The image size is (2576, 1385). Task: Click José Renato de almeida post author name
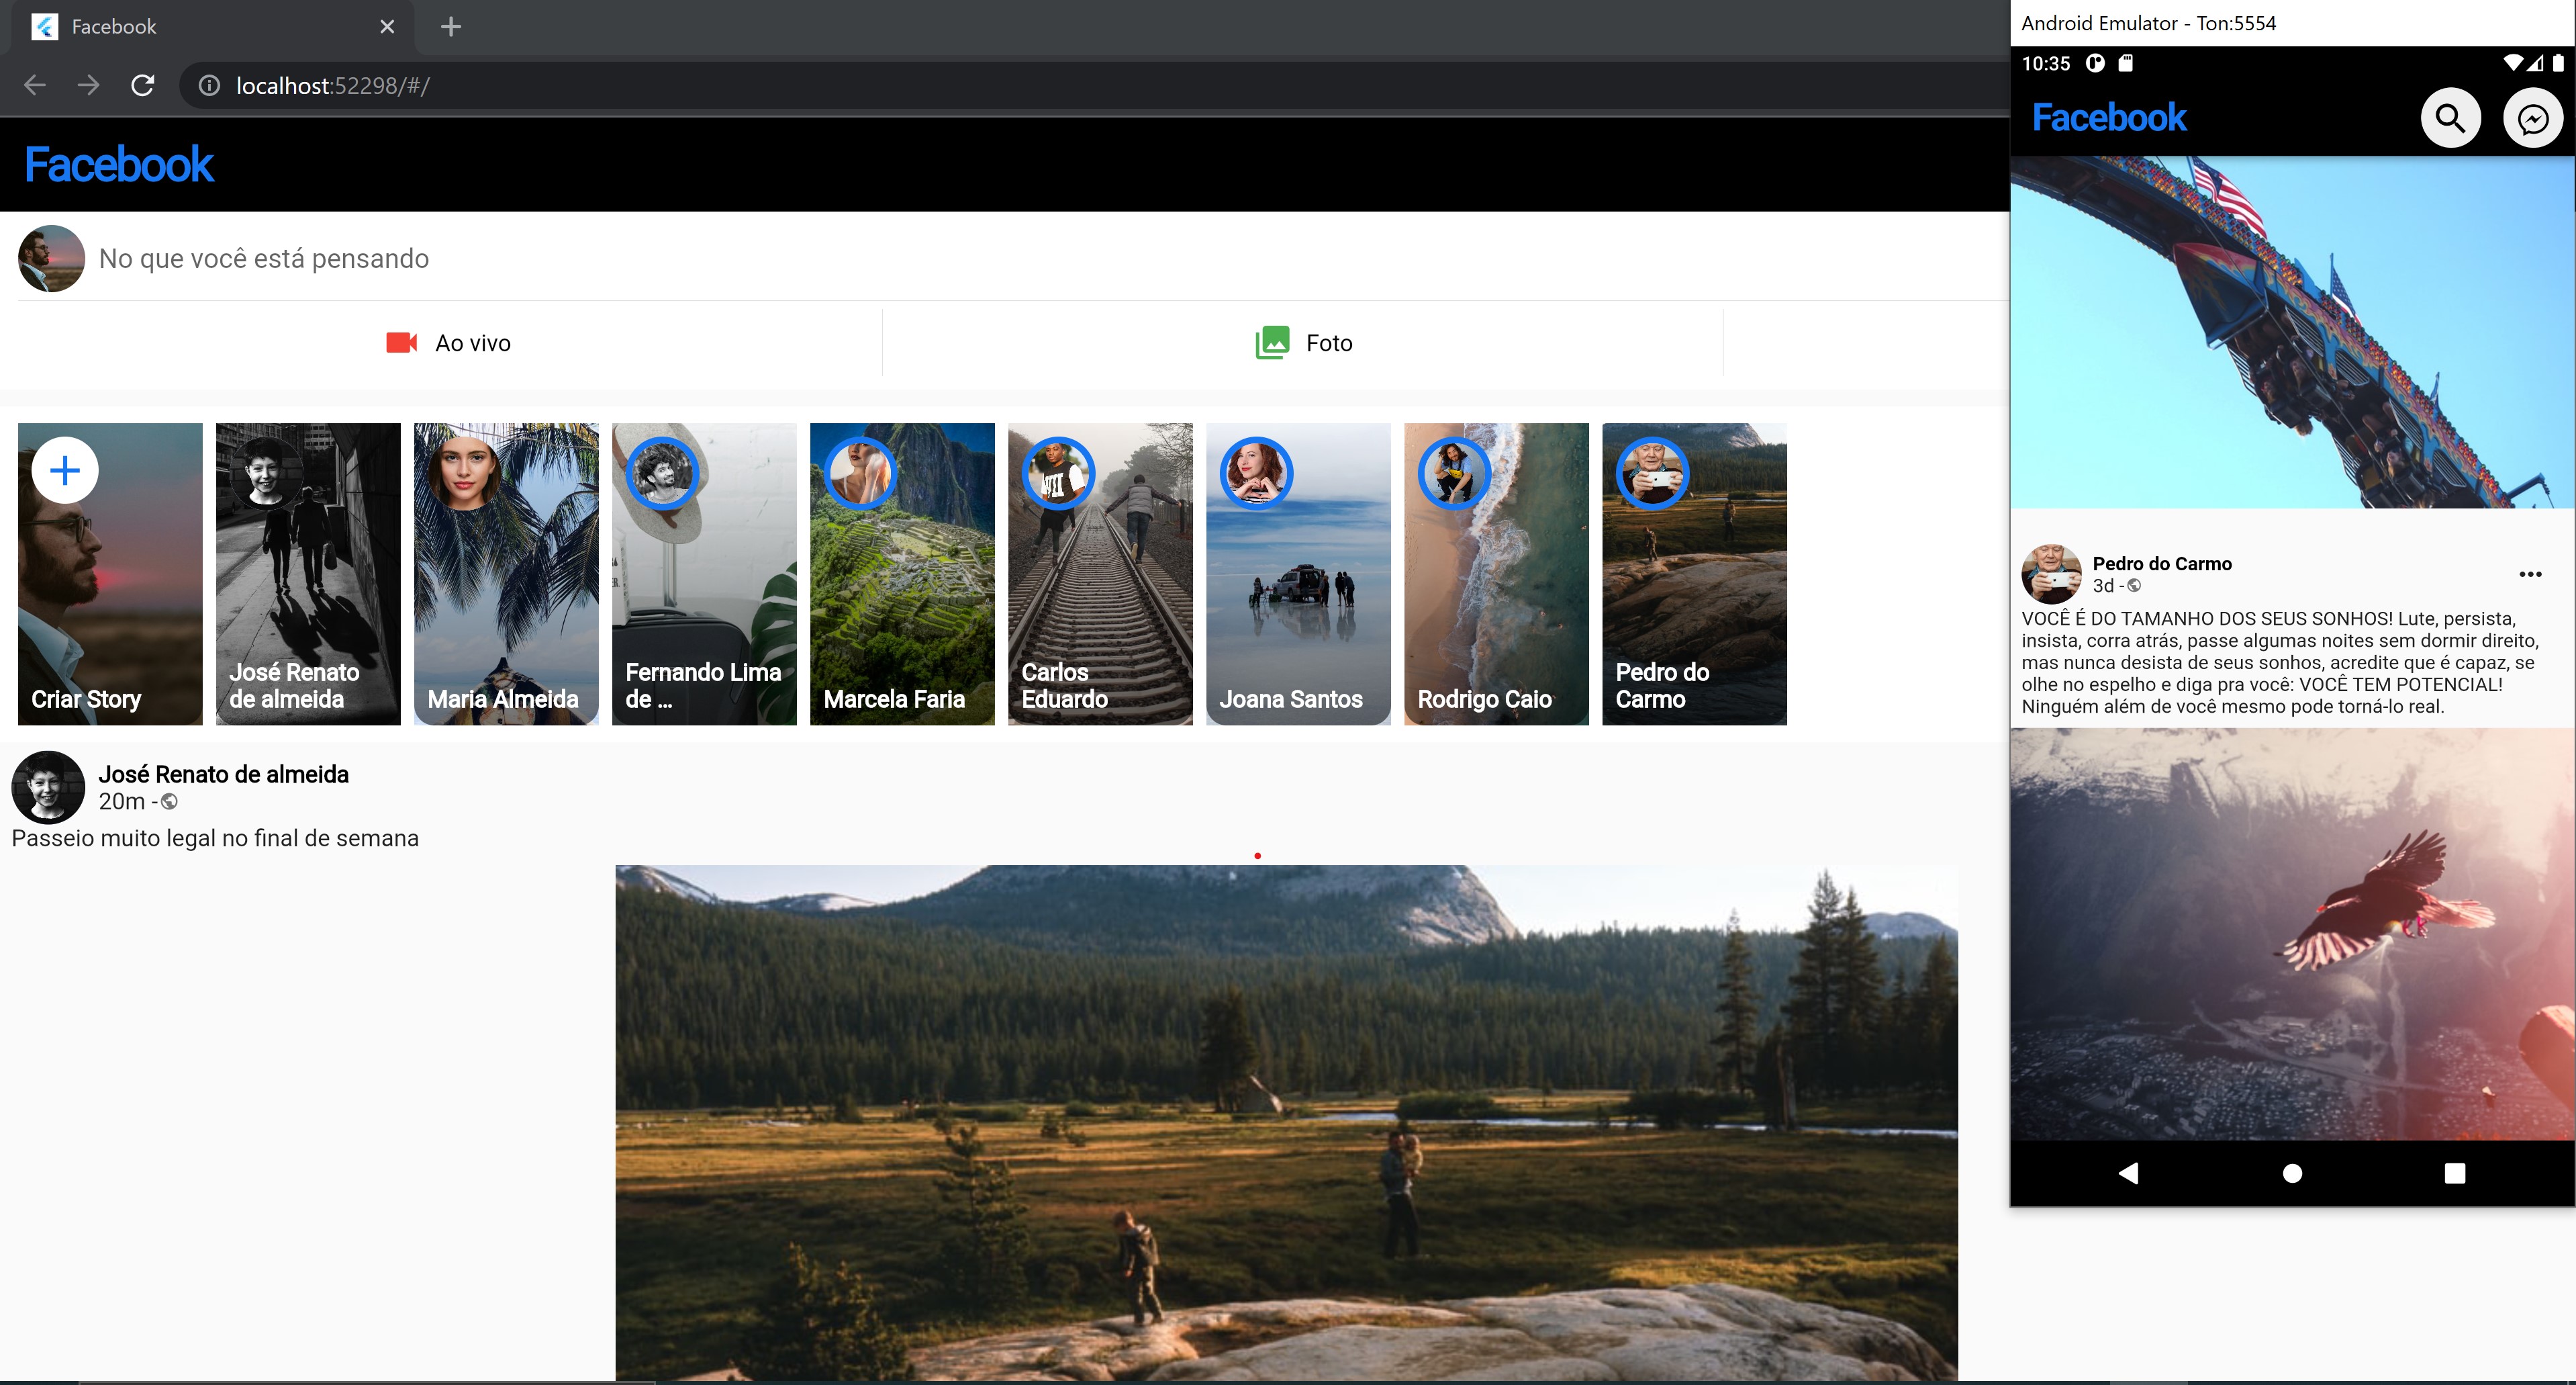[x=223, y=774]
